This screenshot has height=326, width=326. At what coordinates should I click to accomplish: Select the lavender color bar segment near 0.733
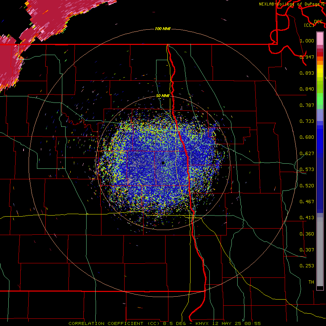pyautogui.click(x=320, y=115)
